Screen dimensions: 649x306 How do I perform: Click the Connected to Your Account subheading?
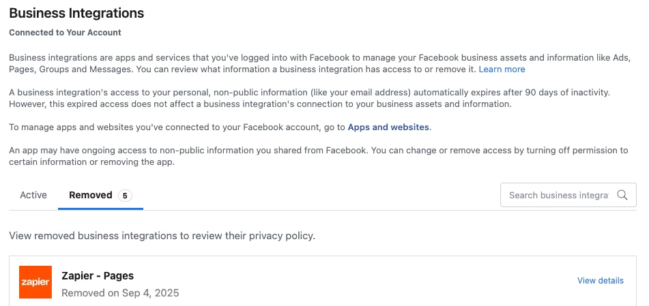[65, 33]
